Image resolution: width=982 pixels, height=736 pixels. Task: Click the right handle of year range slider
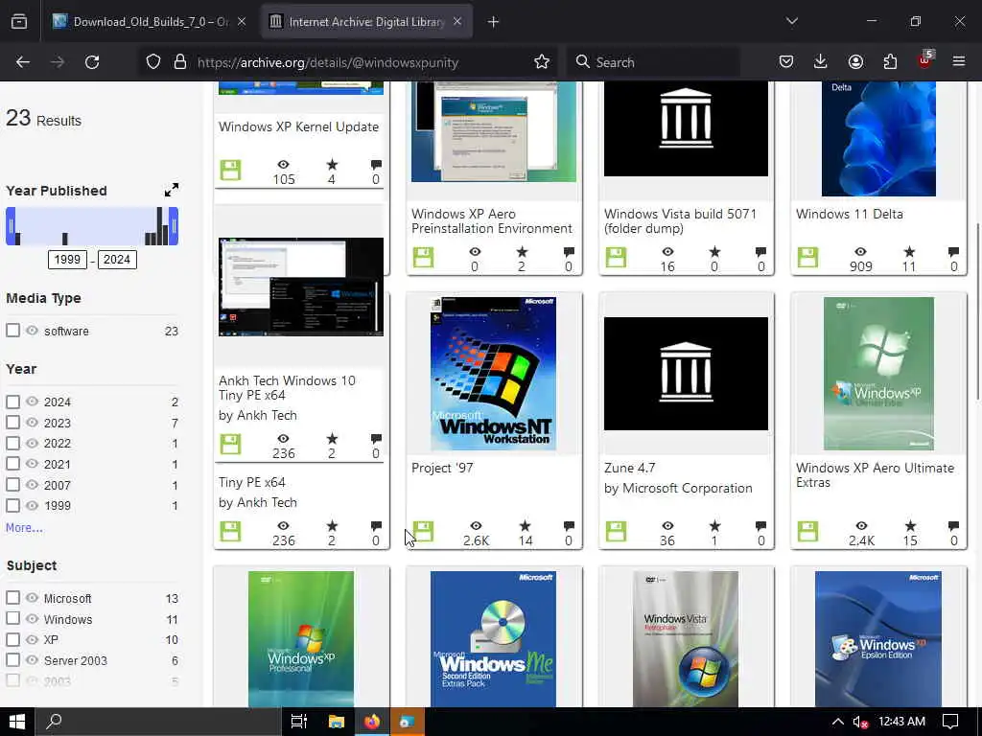tap(175, 226)
